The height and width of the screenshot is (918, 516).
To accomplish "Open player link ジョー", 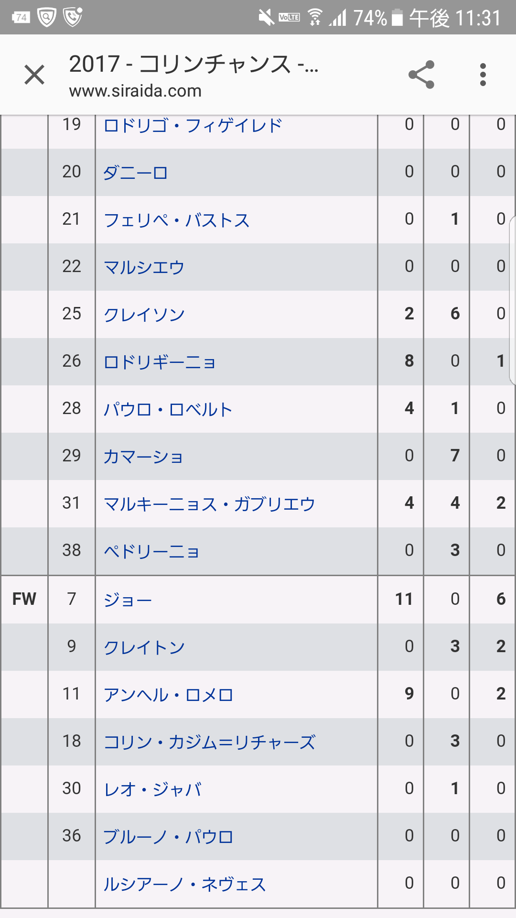I will tap(128, 600).
